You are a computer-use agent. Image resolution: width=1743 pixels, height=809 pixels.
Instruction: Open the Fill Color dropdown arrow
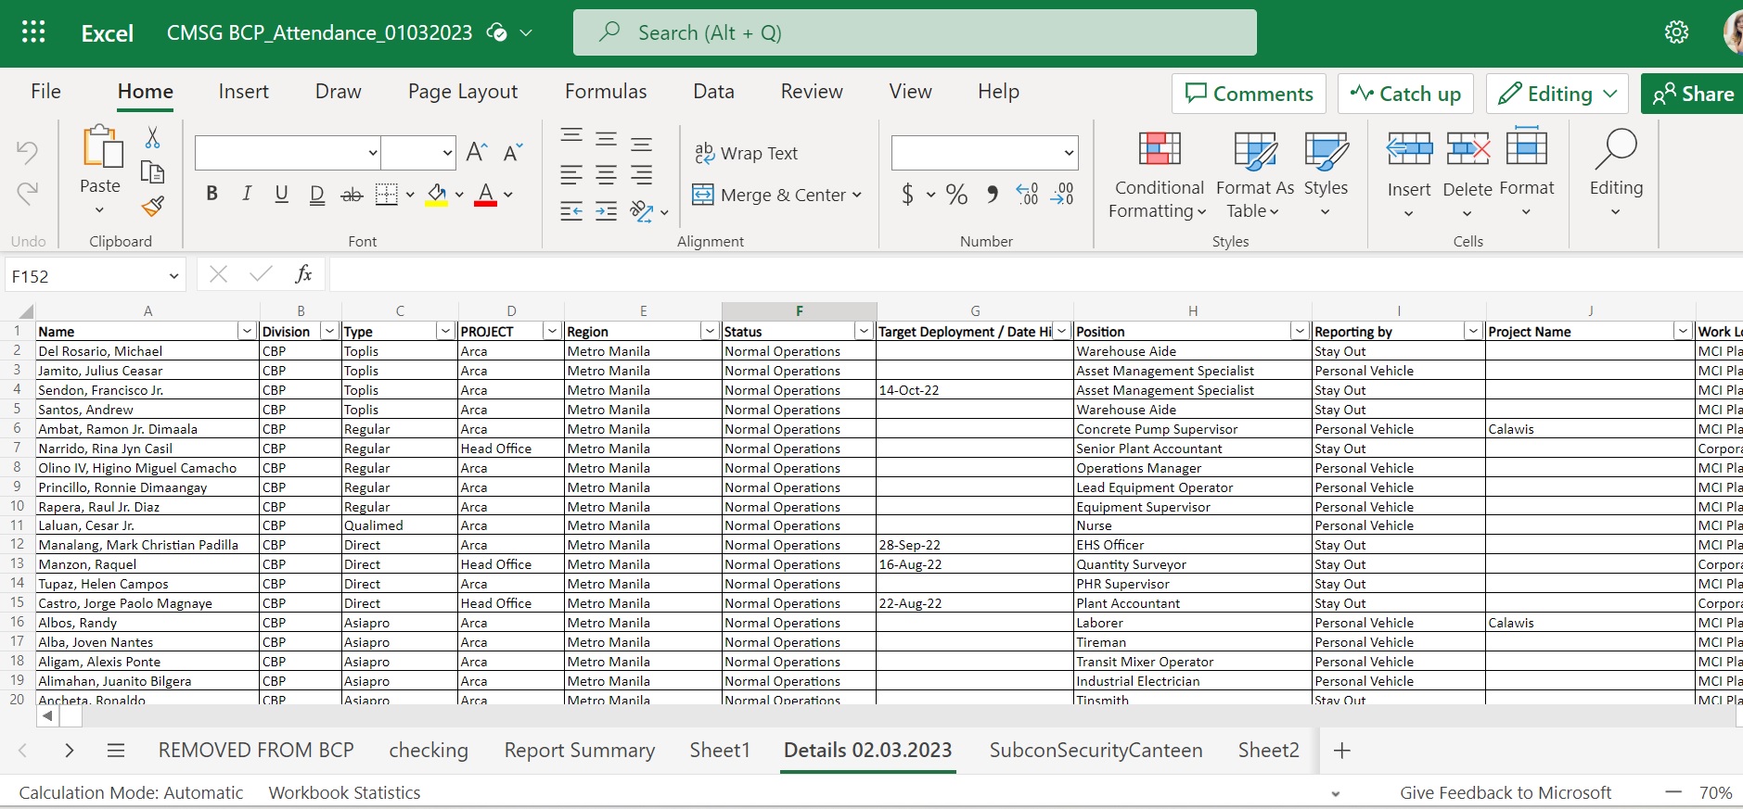[459, 195]
